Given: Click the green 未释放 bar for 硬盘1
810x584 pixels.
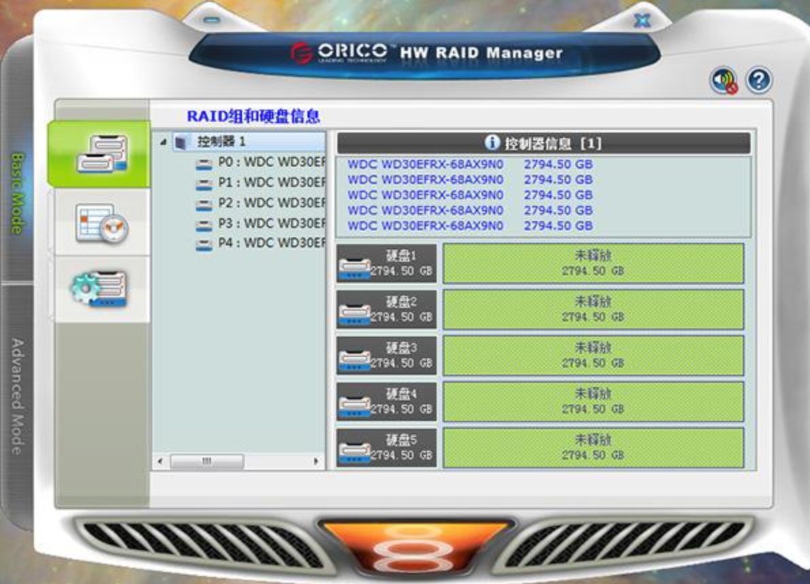Looking at the screenshot, I should (x=593, y=263).
